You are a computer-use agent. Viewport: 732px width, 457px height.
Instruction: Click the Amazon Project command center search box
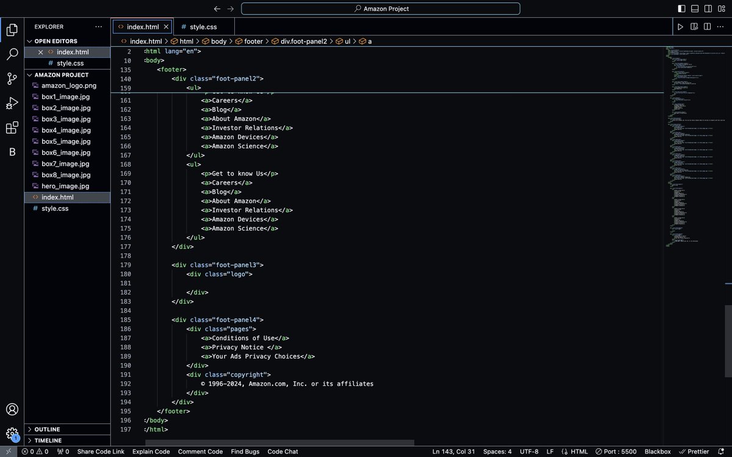[381, 9]
